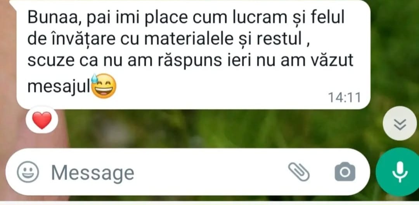
Task: Click the word 'mesajul' in the message
Action: tap(59, 86)
